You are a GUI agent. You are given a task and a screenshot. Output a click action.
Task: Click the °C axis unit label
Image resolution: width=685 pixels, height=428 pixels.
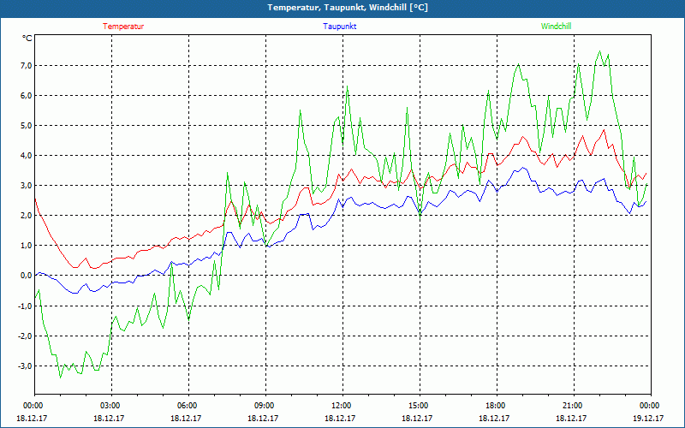[27, 39]
